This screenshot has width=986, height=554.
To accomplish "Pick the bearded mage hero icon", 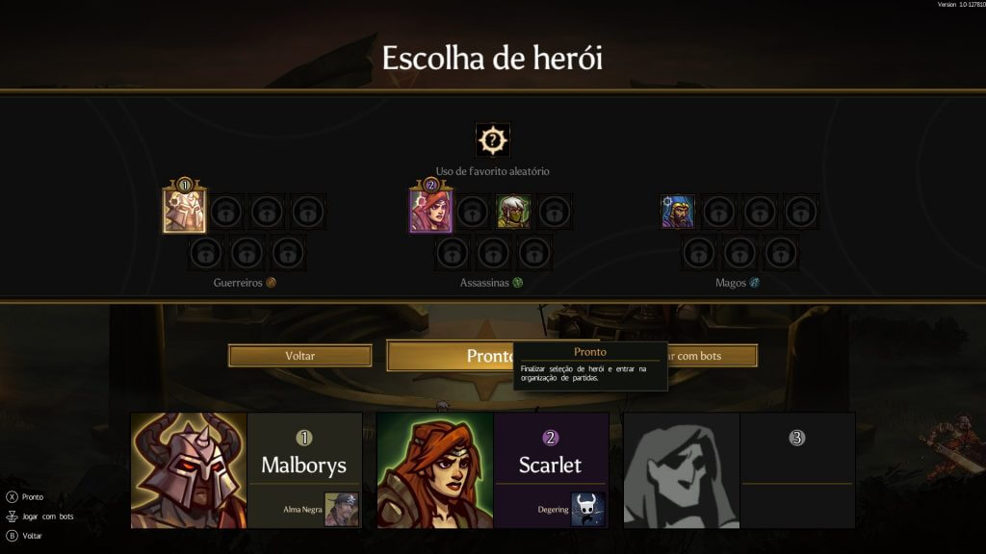I will click(677, 212).
